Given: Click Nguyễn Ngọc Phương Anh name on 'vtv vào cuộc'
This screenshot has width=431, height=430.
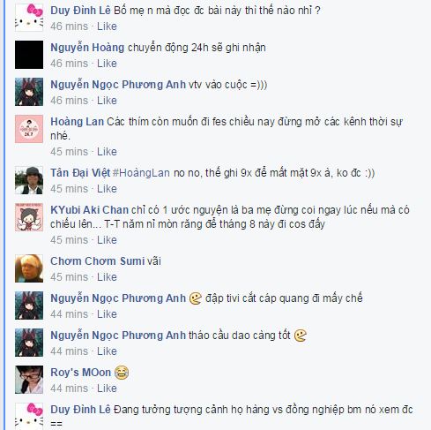Looking at the screenshot, I should (118, 85).
